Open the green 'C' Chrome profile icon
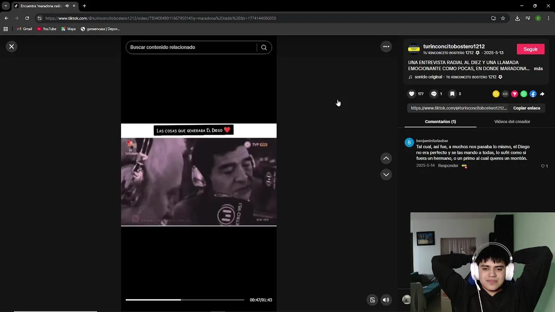The height and width of the screenshot is (312, 555). point(538,18)
